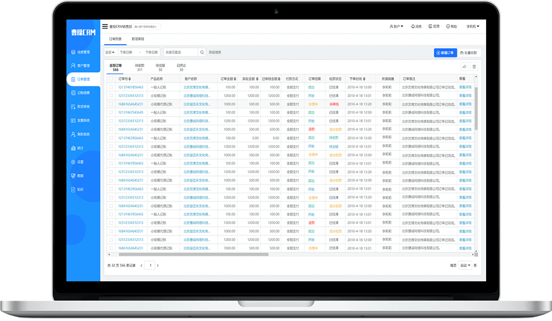This screenshot has width=552, height=321.
Task: Go to next page with right chevron
Action: (x=158, y=265)
